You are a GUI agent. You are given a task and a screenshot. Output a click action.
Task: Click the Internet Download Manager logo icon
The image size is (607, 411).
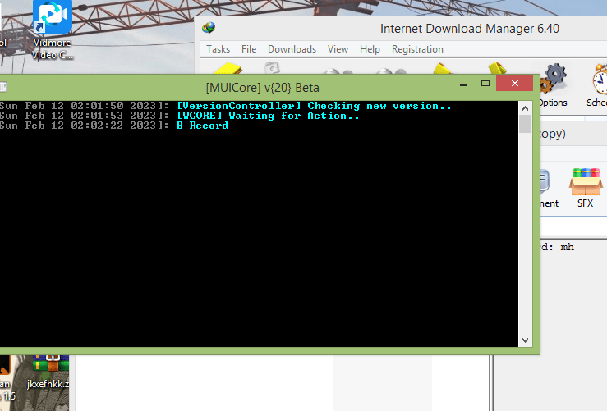point(209,28)
